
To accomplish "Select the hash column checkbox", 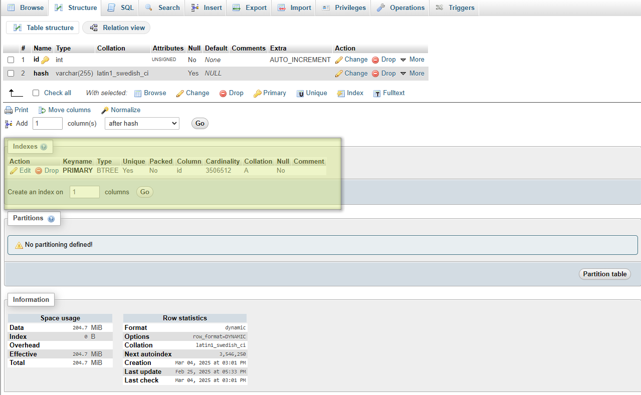I will pyautogui.click(x=11, y=74).
